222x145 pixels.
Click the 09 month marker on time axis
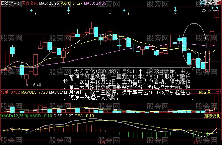(103, 142)
